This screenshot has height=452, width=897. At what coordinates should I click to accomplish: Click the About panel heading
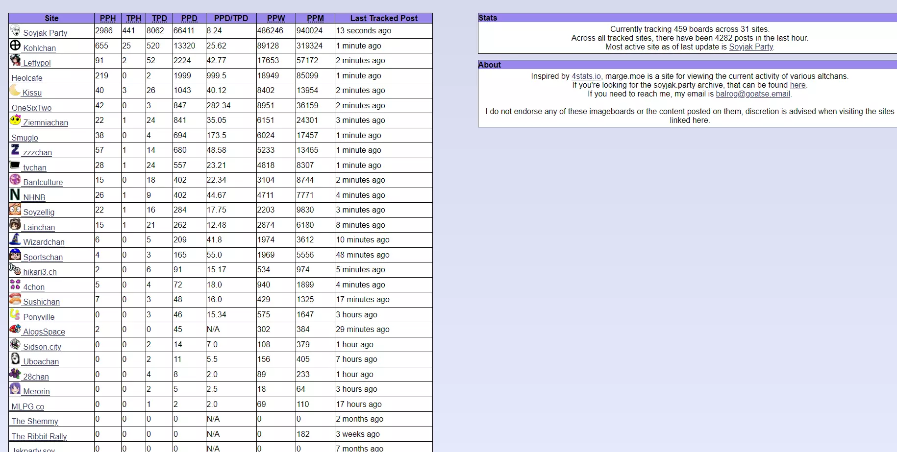click(x=490, y=65)
